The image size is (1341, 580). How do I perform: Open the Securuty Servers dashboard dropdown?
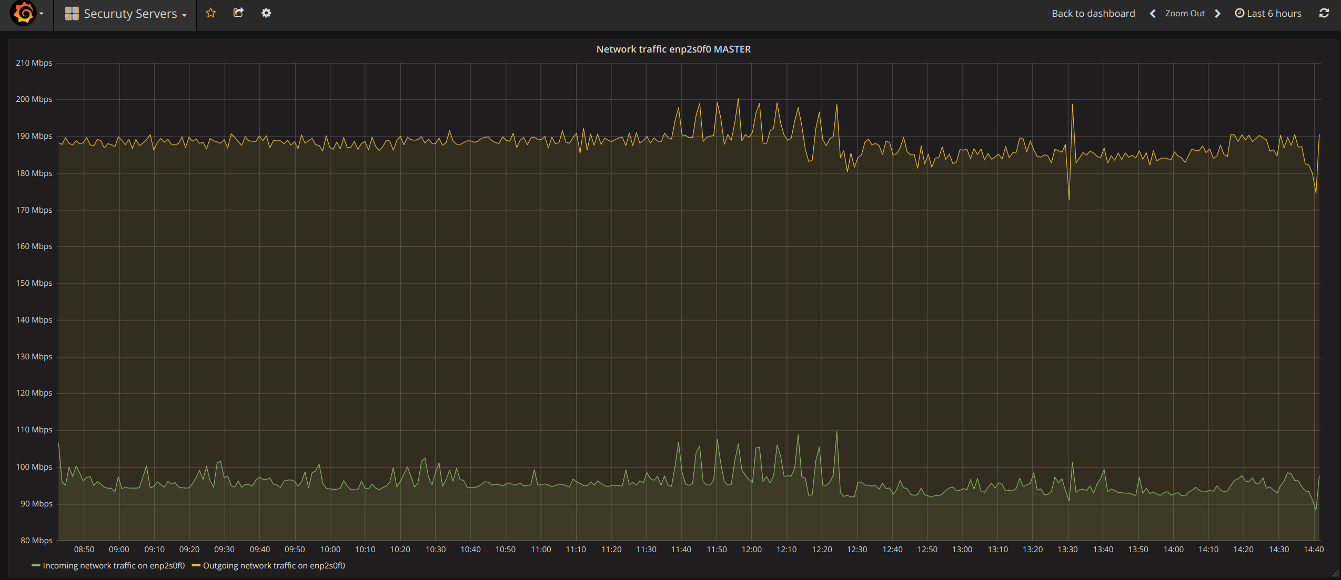[125, 14]
